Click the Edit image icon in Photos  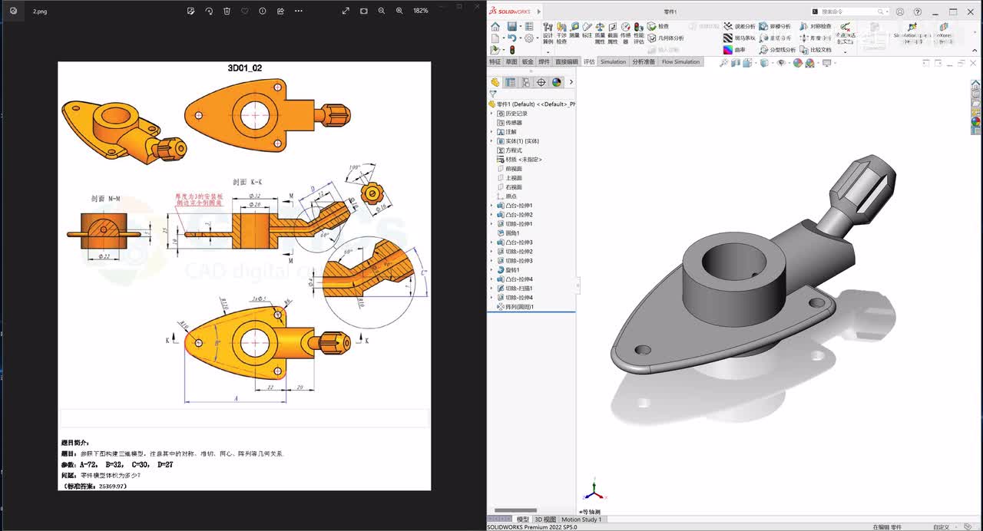click(x=191, y=11)
